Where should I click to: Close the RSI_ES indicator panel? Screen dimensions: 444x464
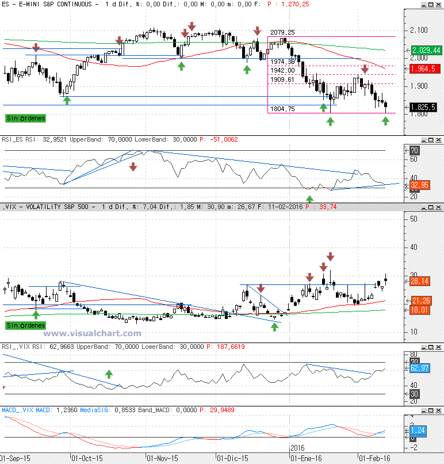(438, 140)
